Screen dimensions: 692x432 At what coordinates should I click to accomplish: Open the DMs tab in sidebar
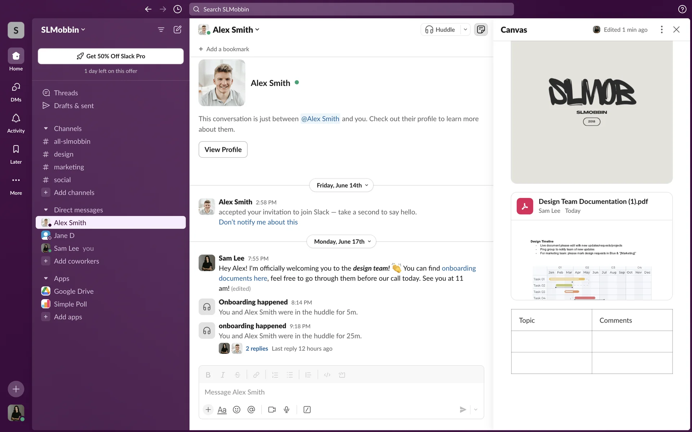pos(16,91)
